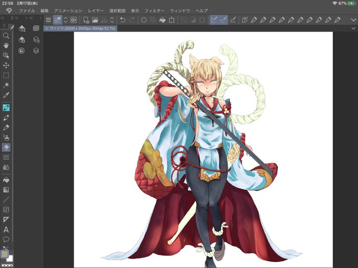Undo the last action

(x=123, y=20)
